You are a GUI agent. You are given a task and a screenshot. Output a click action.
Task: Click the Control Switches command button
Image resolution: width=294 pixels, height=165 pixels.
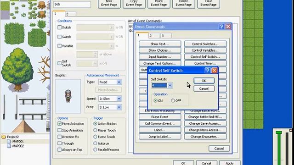click(205, 44)
